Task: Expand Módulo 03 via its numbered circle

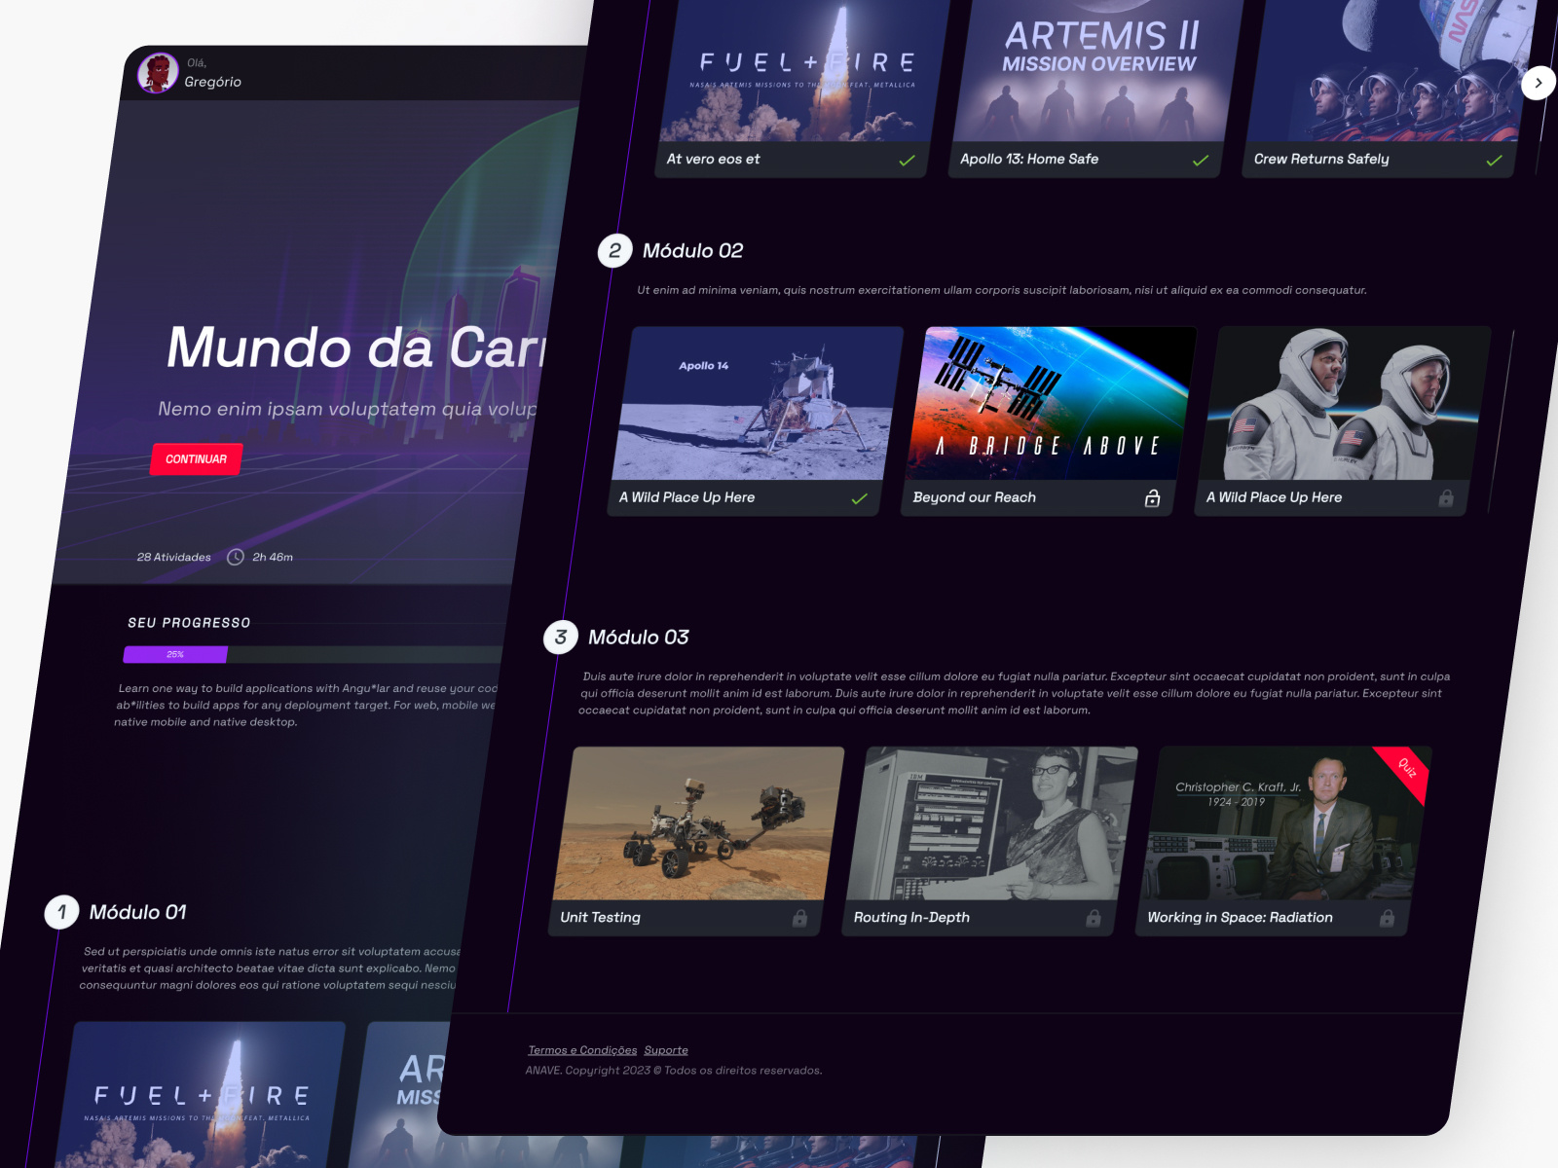Action: (x=561, y=638)
